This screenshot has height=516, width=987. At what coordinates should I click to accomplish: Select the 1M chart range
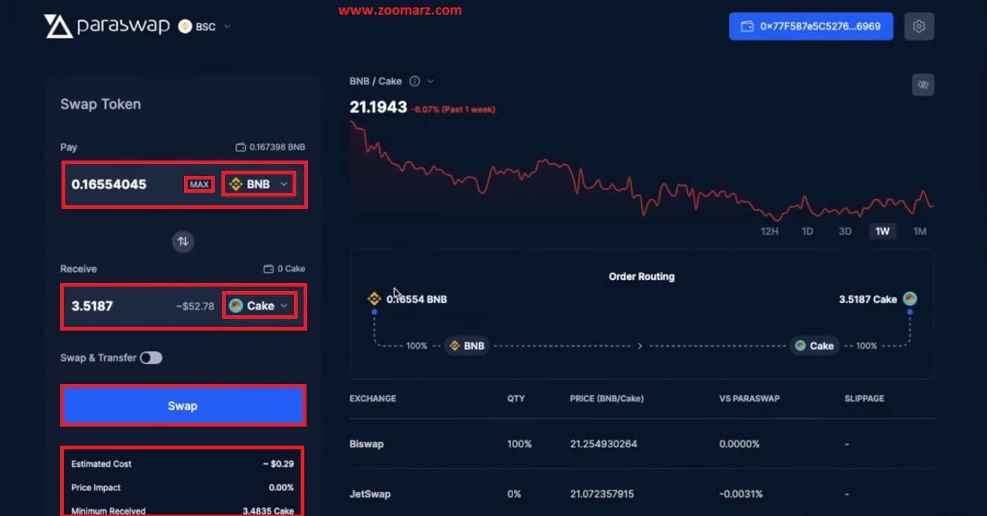click(920, 231)
